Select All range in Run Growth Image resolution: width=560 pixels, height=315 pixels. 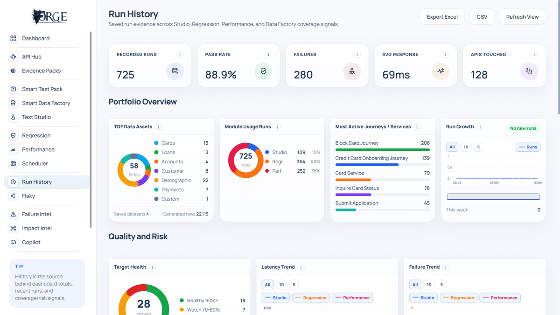[x=452, y=147]
